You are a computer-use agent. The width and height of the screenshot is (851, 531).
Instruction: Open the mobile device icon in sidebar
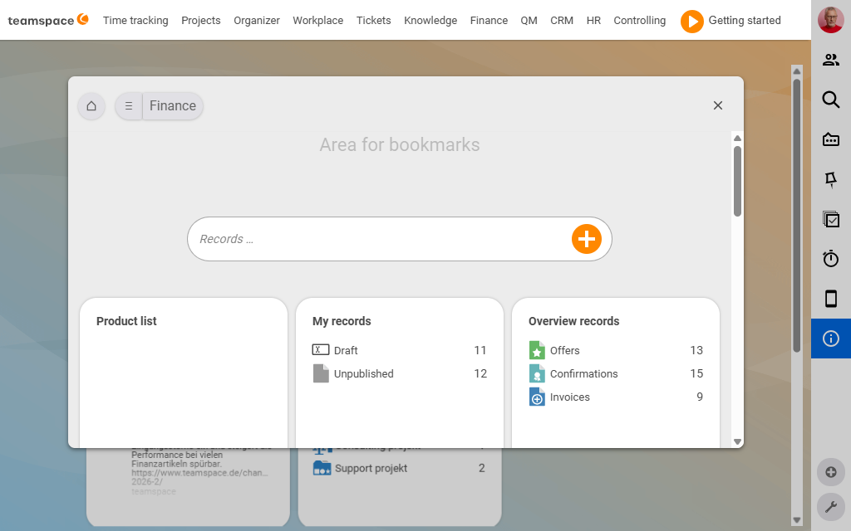click(831, 299)
